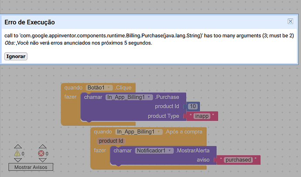Click the yellow warning triangle icon

pyautogui.click(x=17, y=153)
